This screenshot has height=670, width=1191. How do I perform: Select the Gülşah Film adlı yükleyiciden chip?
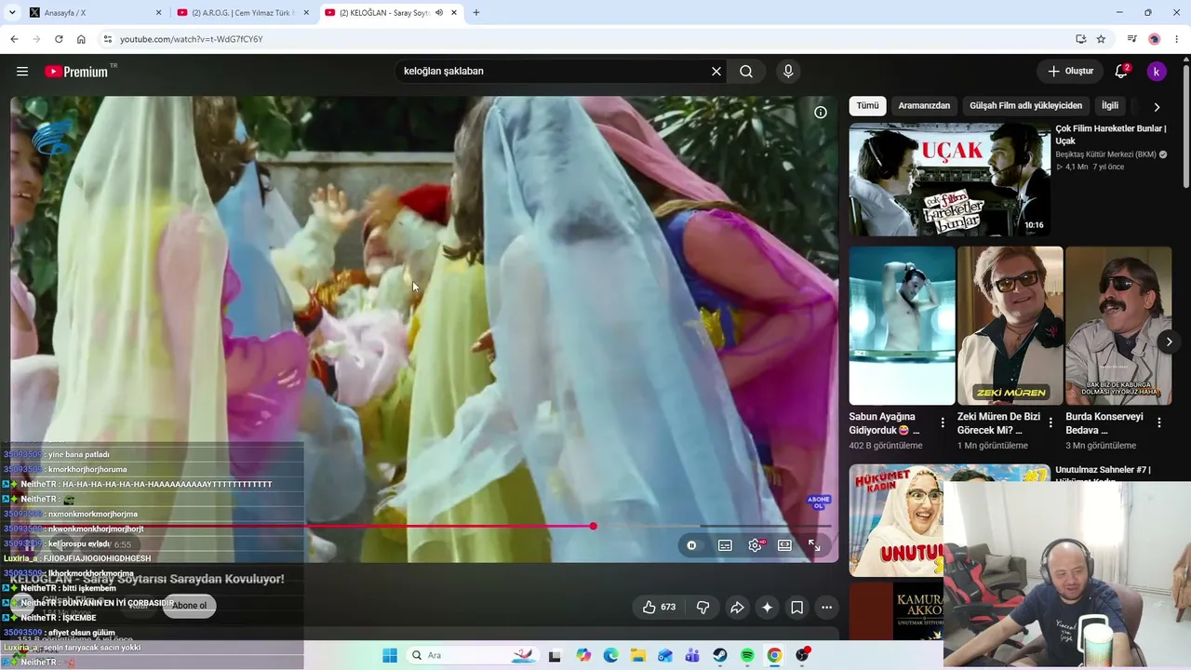pyautogui.click(x=1025, y=106)
